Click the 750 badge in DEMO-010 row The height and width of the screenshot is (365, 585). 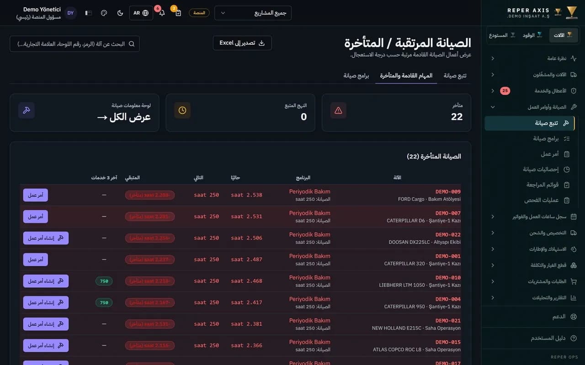pos(104,281)
